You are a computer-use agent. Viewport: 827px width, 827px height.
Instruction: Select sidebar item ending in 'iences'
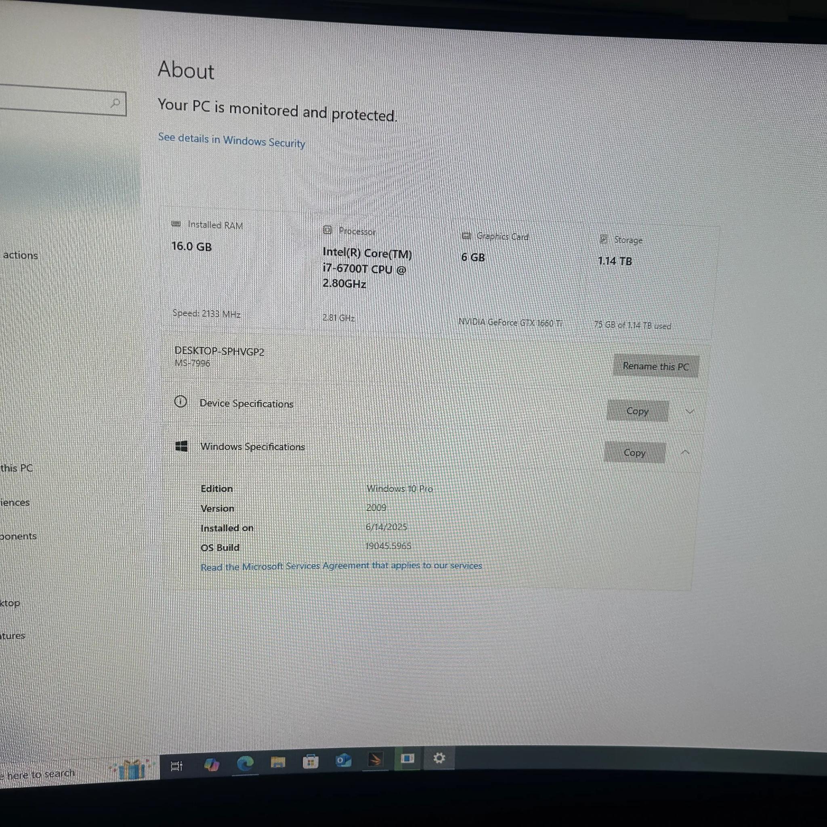pyautogui.click(x=15, y=502)
